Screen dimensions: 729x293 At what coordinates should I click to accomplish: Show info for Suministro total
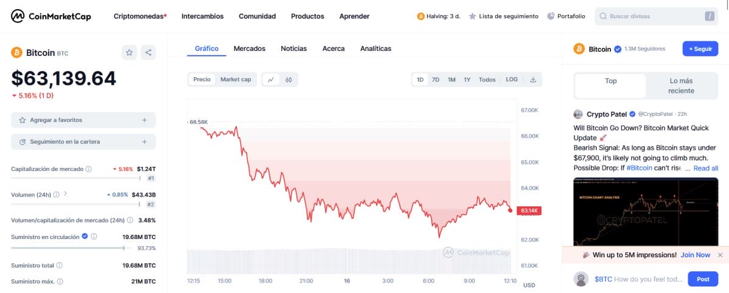[60, 265]
